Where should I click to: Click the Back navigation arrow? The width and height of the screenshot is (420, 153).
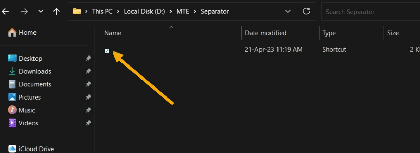tap(6, 11)
